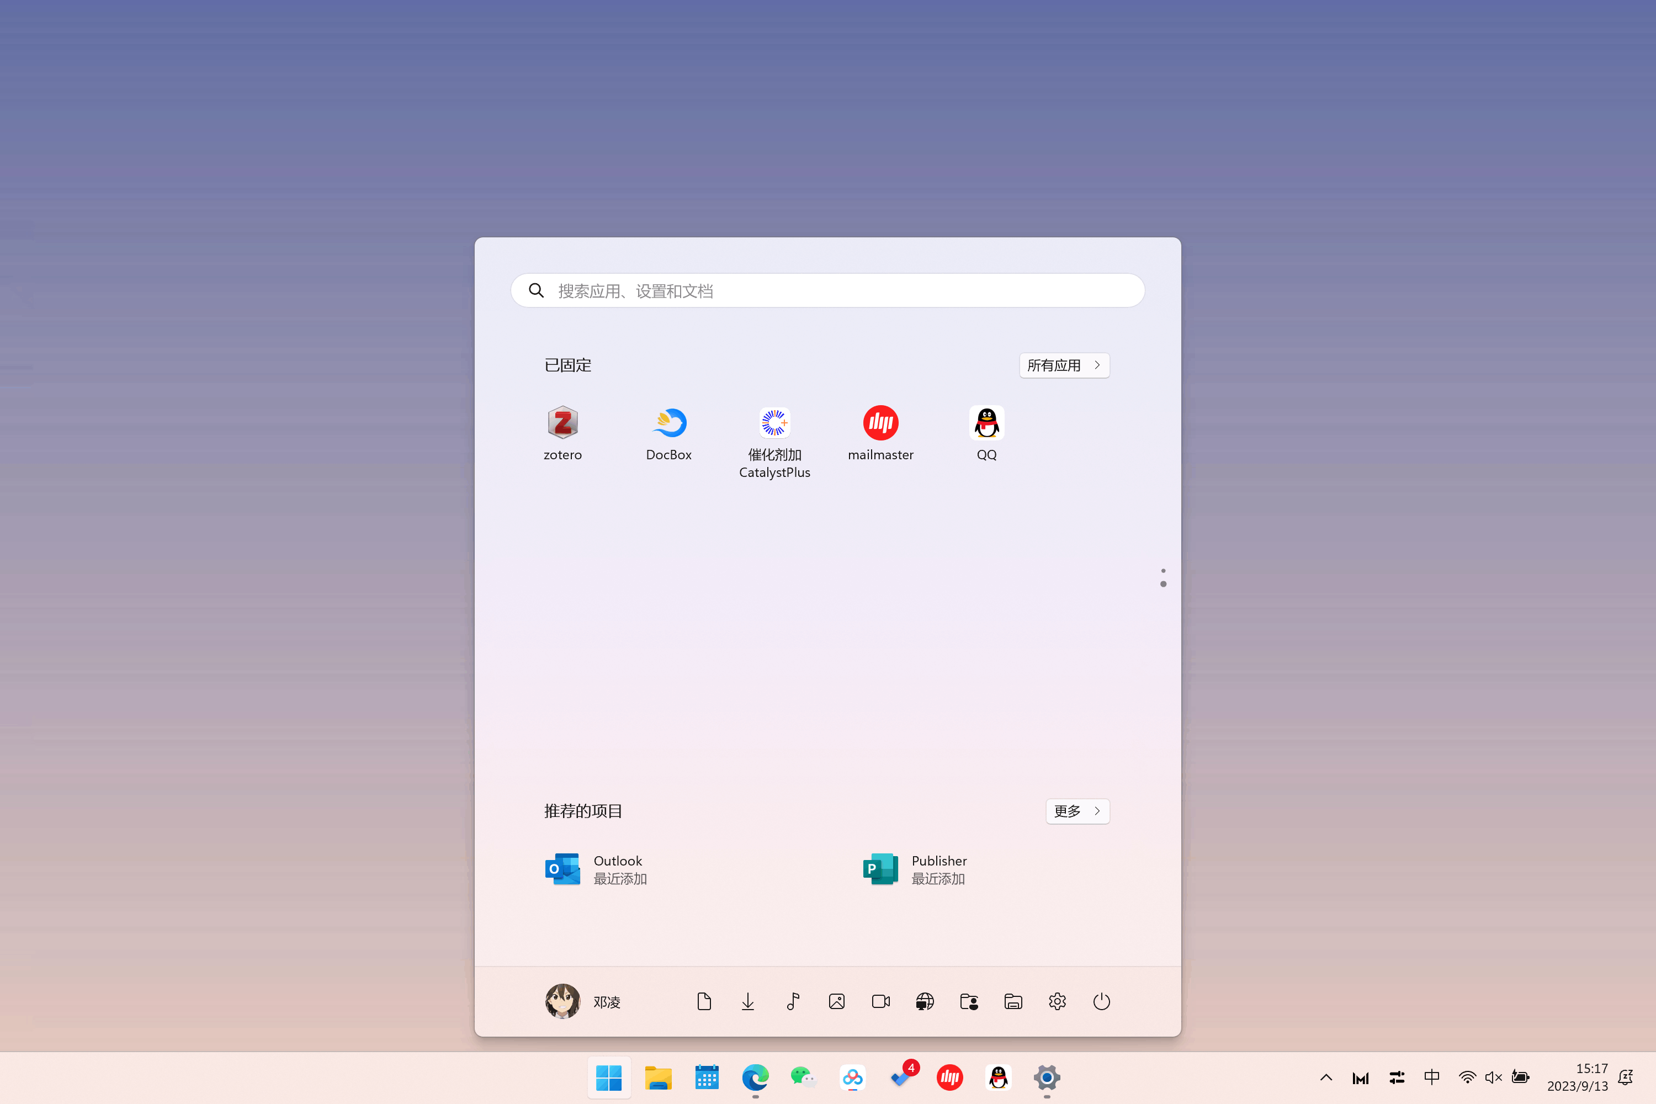Open Settings gear in Start menu footer
Viewport: 1656px width, 1104px height.
[1057, 1001]
